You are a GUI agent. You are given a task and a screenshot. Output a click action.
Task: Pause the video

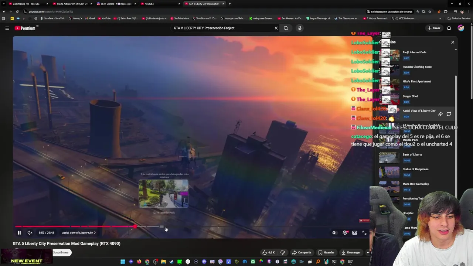(19, 233)
